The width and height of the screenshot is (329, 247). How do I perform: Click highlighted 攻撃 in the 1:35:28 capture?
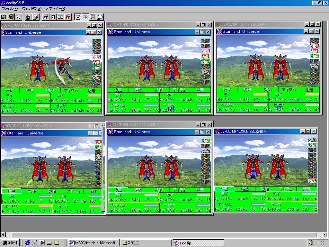(11, 191)
